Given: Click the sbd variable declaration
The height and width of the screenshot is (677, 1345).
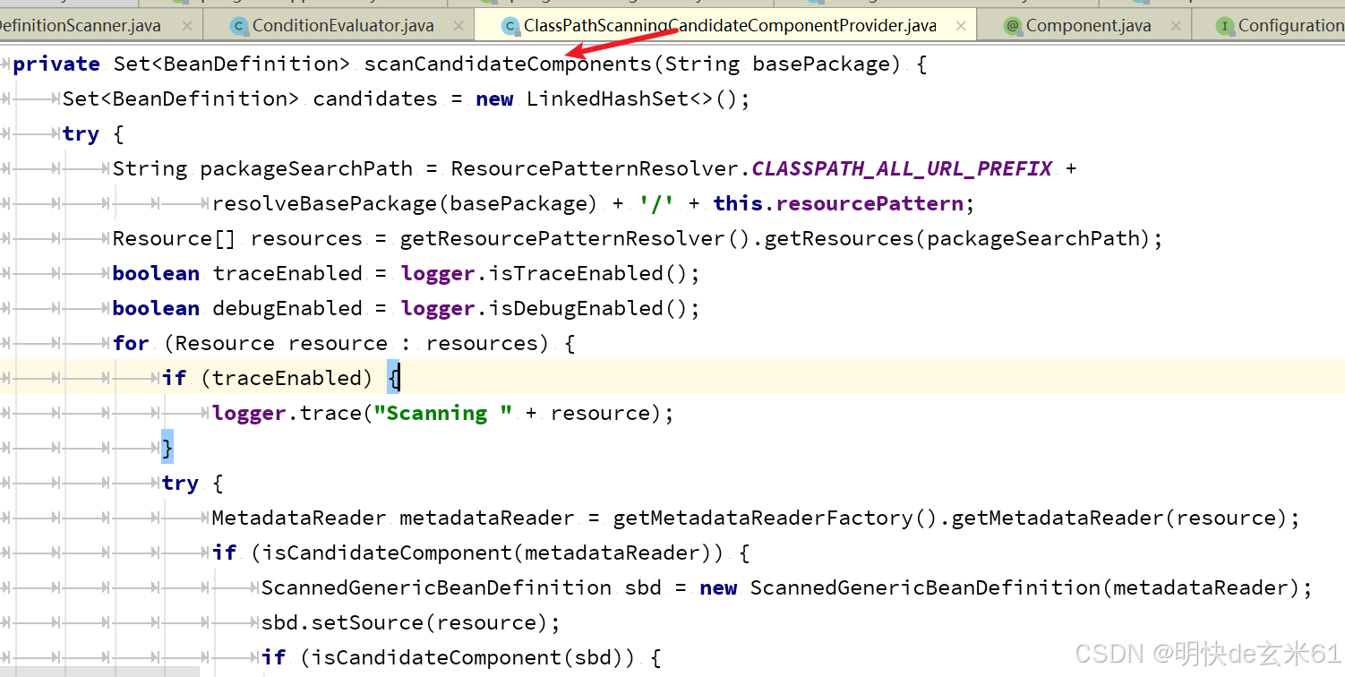Looking at the screenshot, I should pyautogui.click(x=643, y=587).
